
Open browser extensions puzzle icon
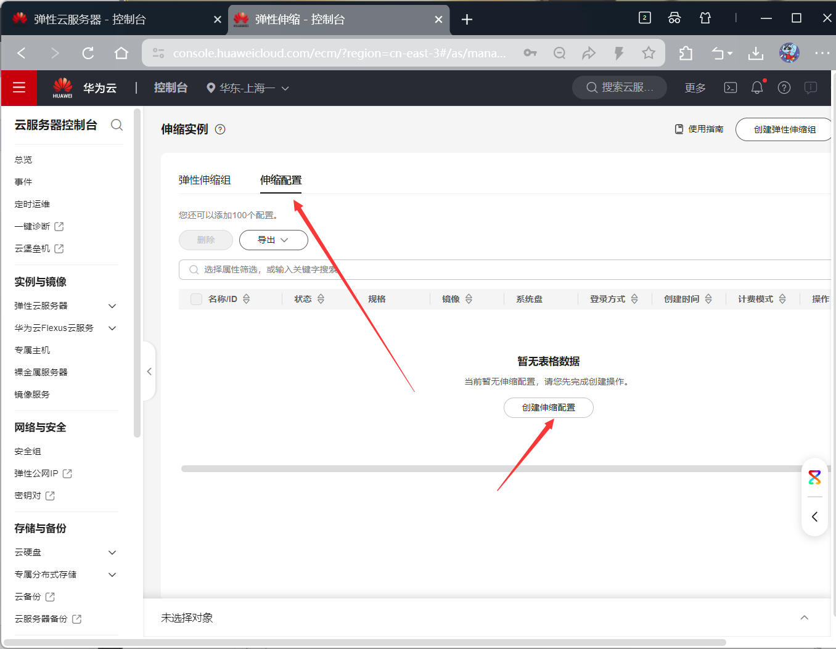pos(686,53)
